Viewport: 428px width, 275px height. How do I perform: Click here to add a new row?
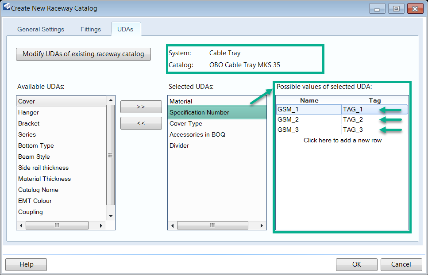click(342, 140)
